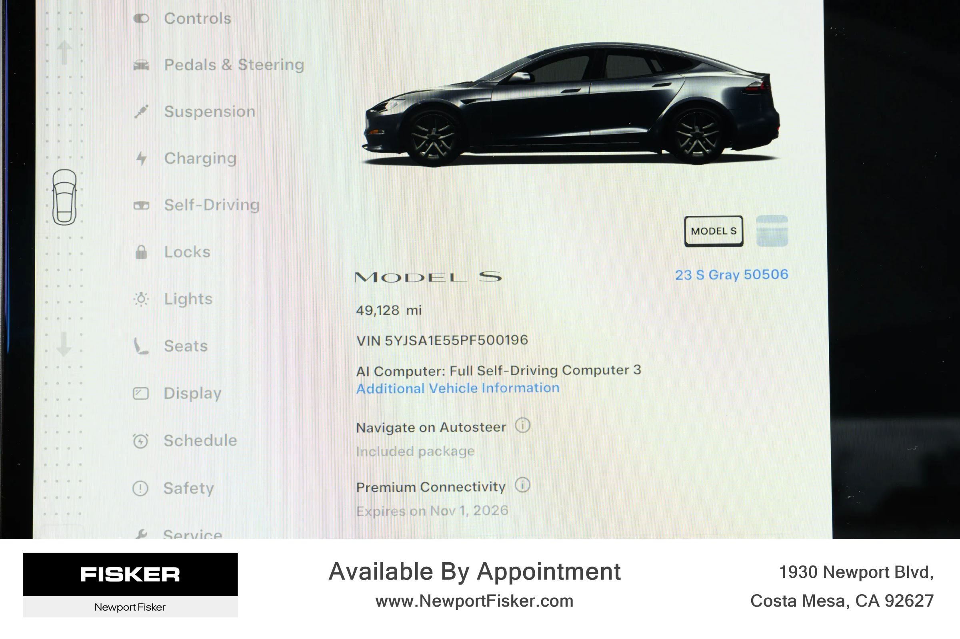Tap the 49,128 mi odometer reading
Image resolution: width=960 pixels, height=639 pixels.
click(389, 311)
